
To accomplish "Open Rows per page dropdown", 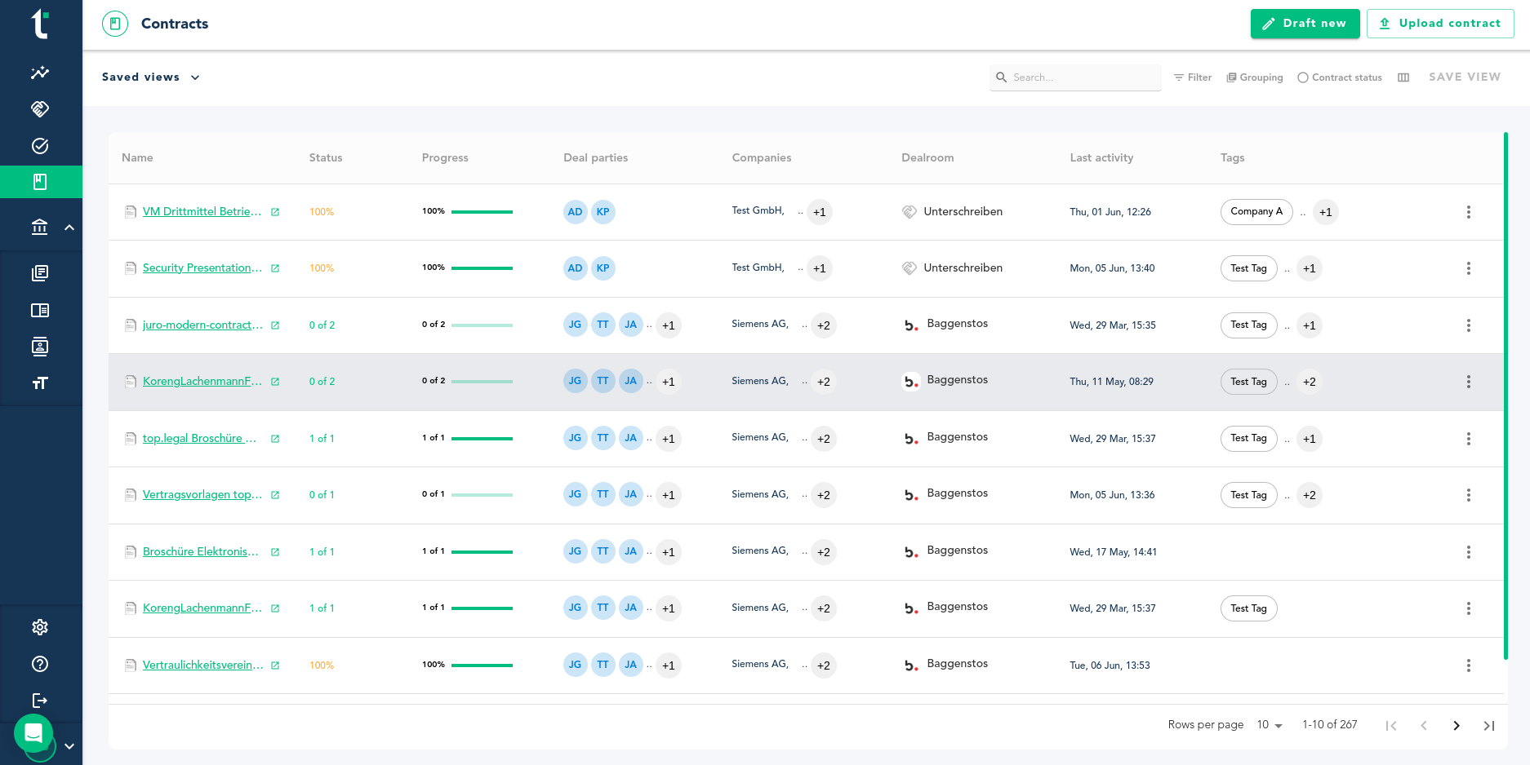I will tap(1270, 725).
